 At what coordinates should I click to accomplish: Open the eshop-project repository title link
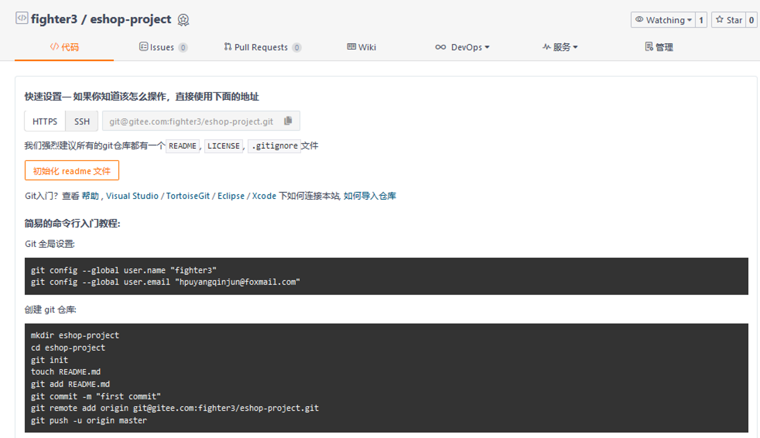pyautogui.click(x=130, y=19)
